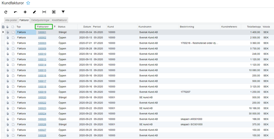Image resolution: width=274 pixels, height=139 pixels.
Task: Open invoice link 100018
Action: [x=42, y=86]
